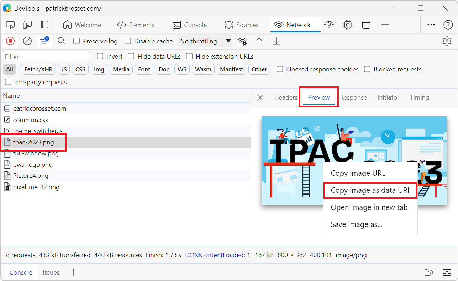Open the network search panel
Screen dimensions: 458x281
(x=61, y=41)
